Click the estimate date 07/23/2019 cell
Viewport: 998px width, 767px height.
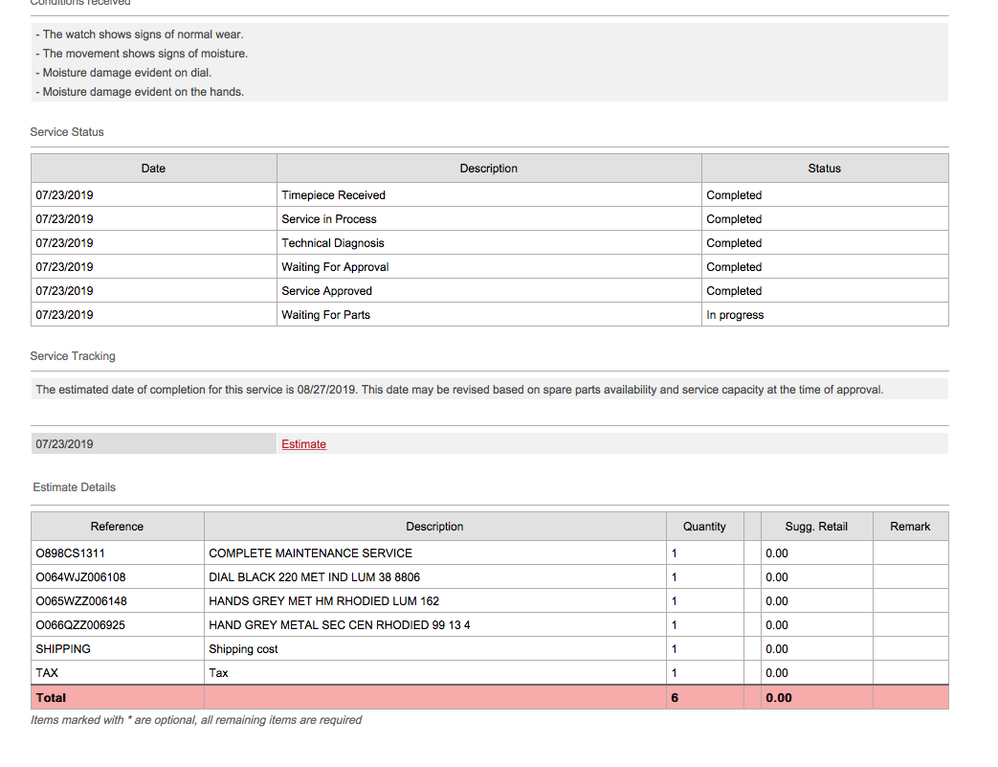[153, 444]
